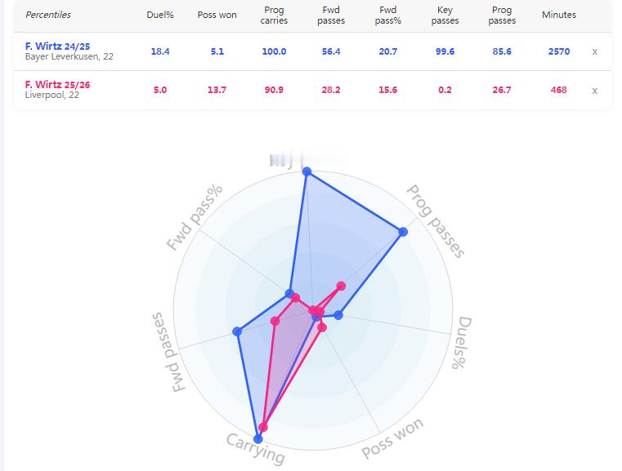The width and height of the screenshot is (622, 471).
Task: Sort by the Poss won column header
Action: point(217,15)
